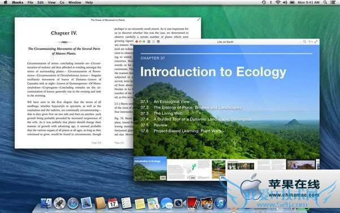Launch Safari from the Dock
This screenshot has height=213, width=340.
[73, 203]
